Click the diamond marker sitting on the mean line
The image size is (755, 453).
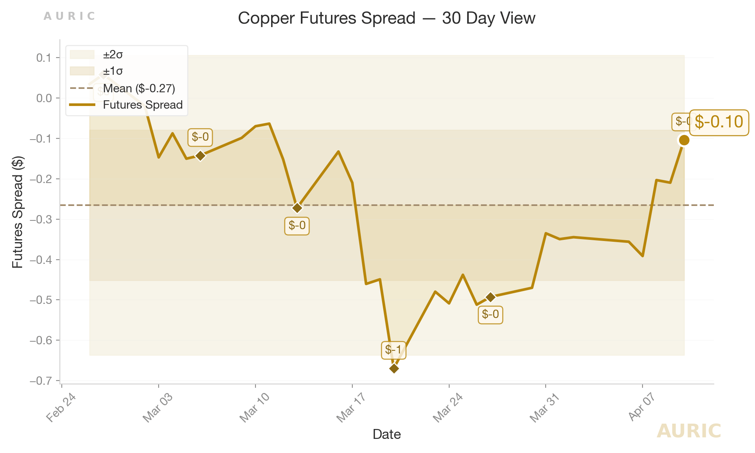tap(297, 208)
